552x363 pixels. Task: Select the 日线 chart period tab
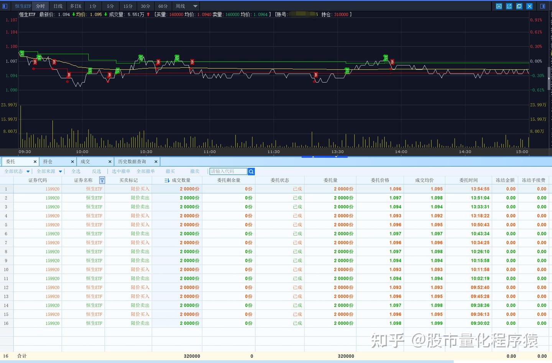point(58,6)
